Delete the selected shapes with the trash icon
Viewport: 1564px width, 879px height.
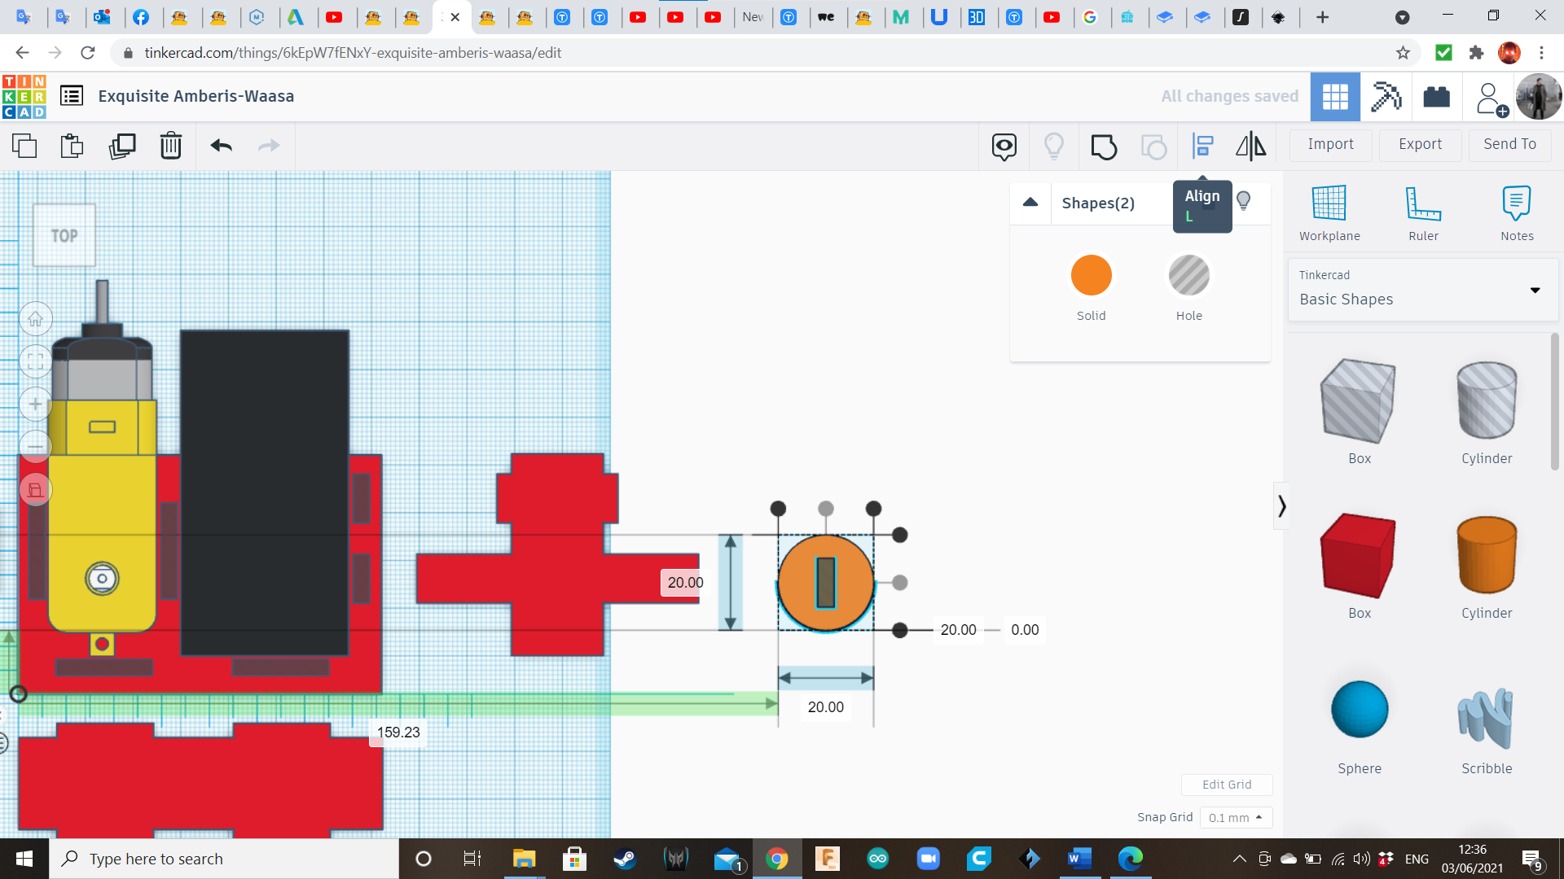(171, 146)
